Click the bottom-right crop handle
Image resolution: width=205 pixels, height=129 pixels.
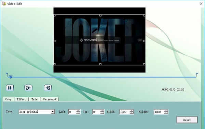pos(144,64)
